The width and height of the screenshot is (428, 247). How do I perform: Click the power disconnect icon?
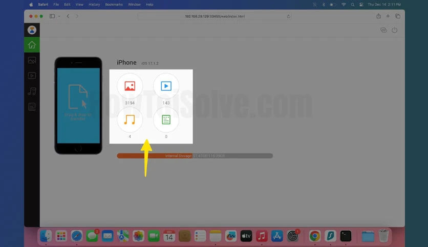coord(394,30)
